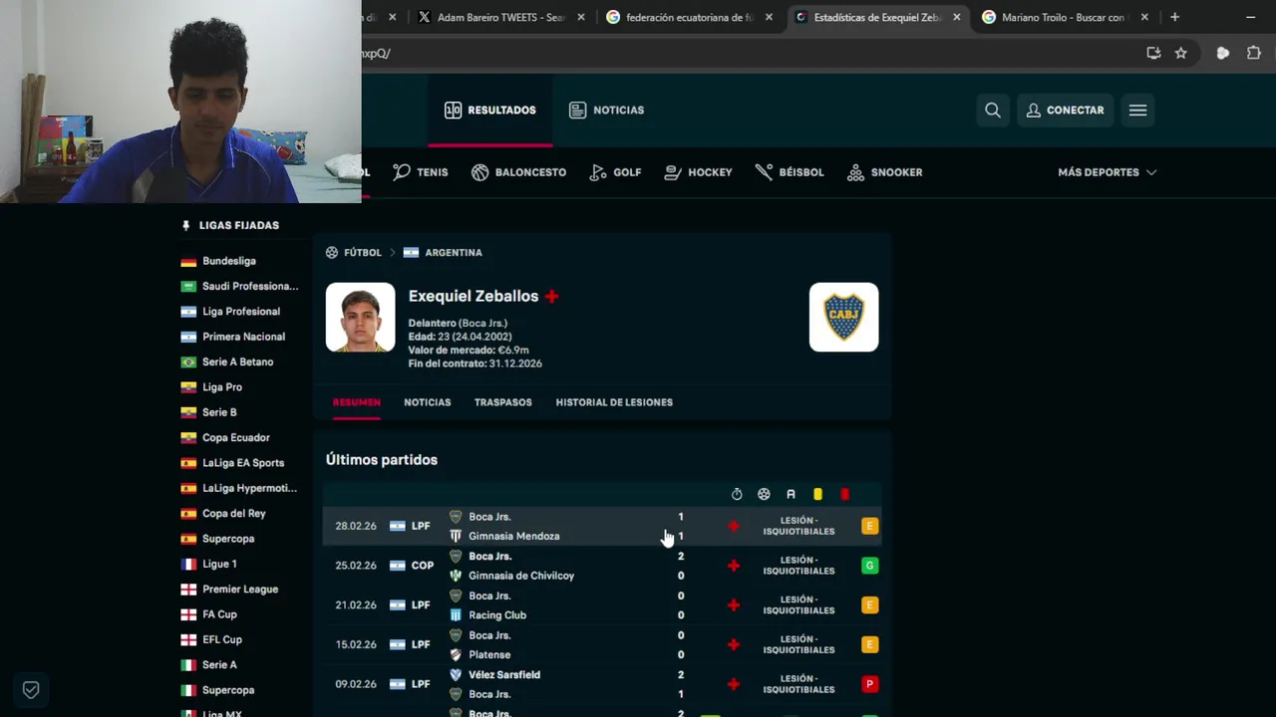This screenshot has height=717, width=1276.
Task: Open a new browser tab
Action: 1174,17
